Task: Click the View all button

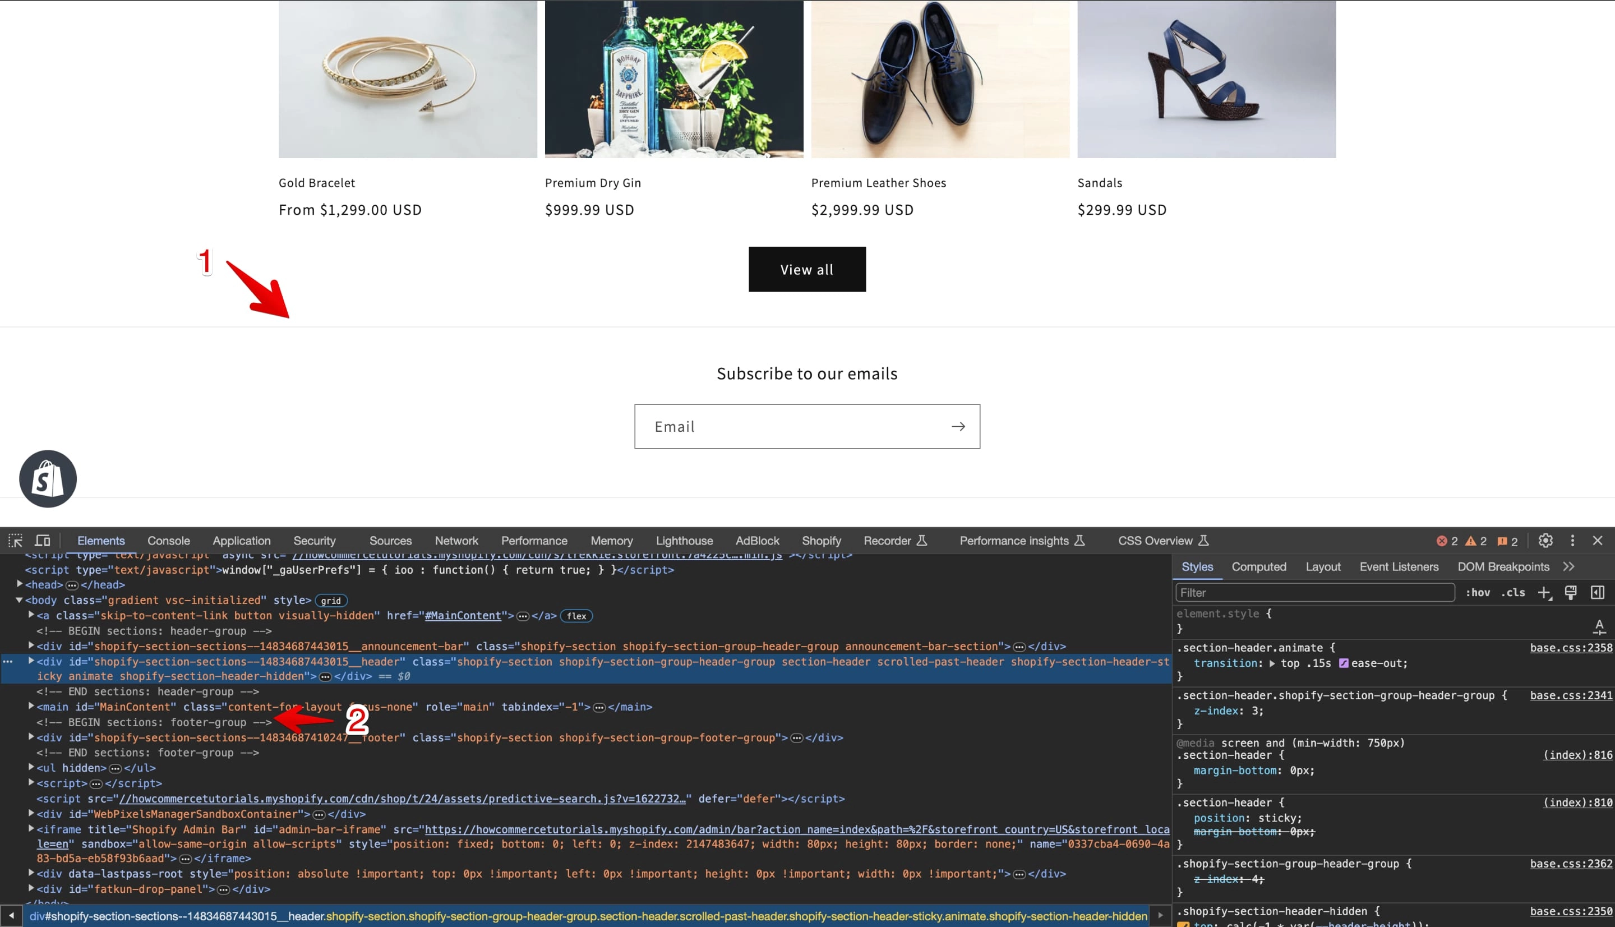Action: click(x=806, y=269)
